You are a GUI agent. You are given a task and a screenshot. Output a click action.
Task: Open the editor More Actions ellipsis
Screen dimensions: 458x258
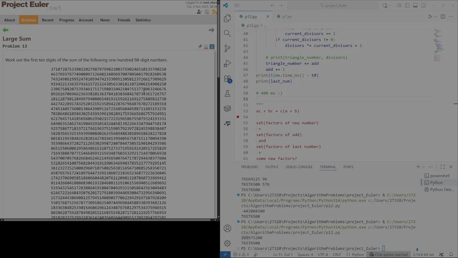[x=450, y=16]
